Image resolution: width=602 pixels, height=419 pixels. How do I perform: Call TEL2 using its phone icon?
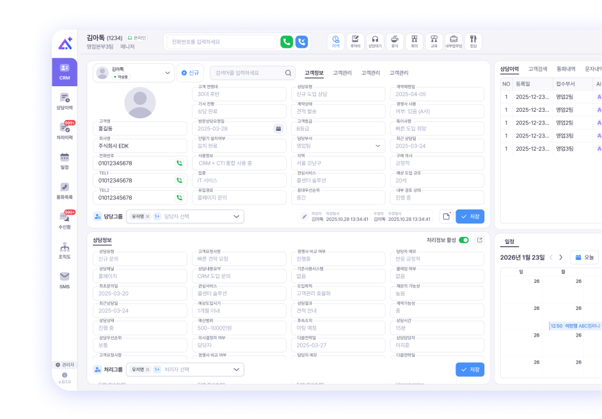pyautogui.click(x=179, y=197)
